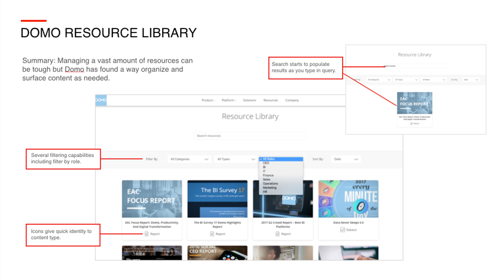Expand the Sort By Date dropdown
Image resolution: width=496 pixels, height=278 pixels.
pos(346,159)
